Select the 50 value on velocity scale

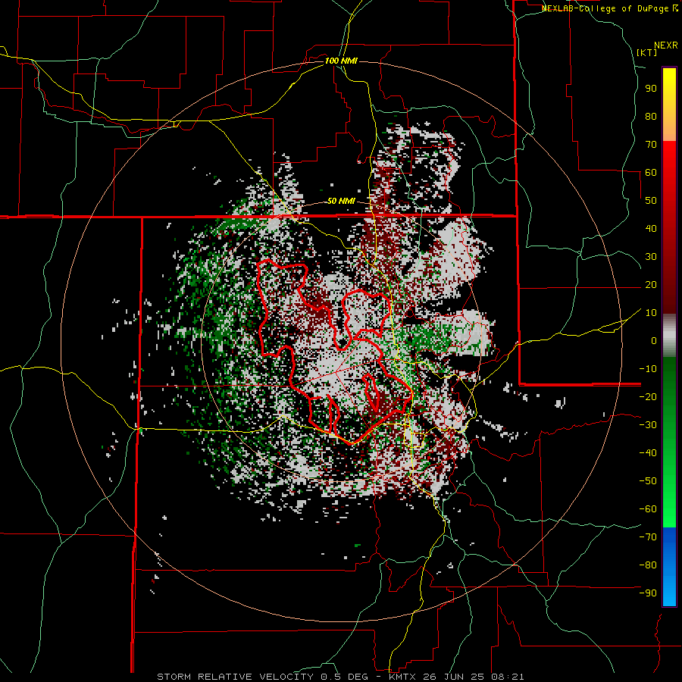coord(651,201)
